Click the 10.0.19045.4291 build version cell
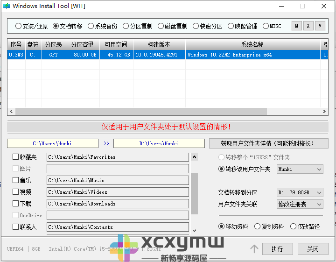Screen dimensions: 336x262 [159, 55]
